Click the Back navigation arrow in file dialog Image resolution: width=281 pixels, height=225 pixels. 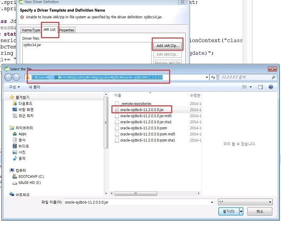click(8, 77)
